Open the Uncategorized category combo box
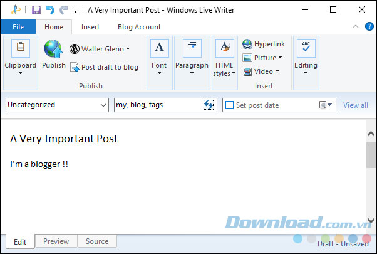 coord(57,105)
